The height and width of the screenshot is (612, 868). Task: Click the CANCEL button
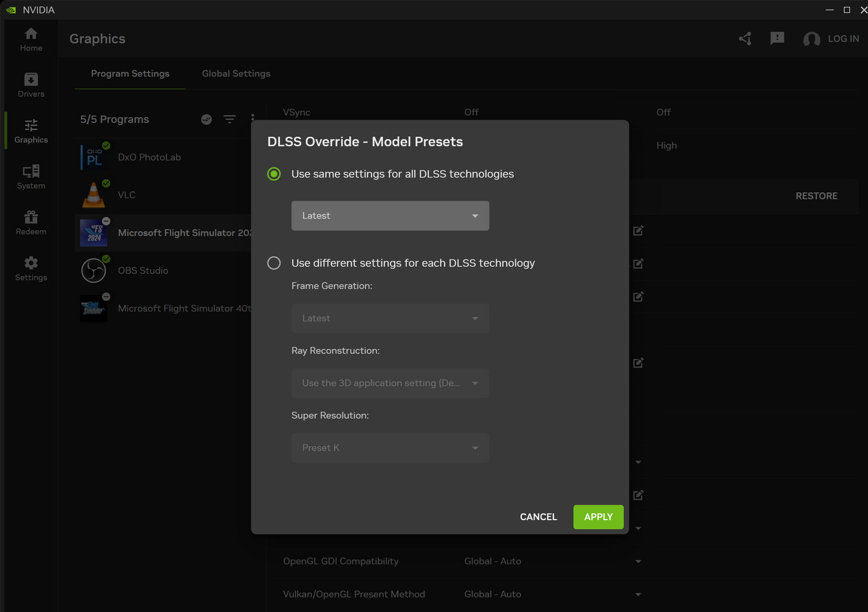(539, 517)
